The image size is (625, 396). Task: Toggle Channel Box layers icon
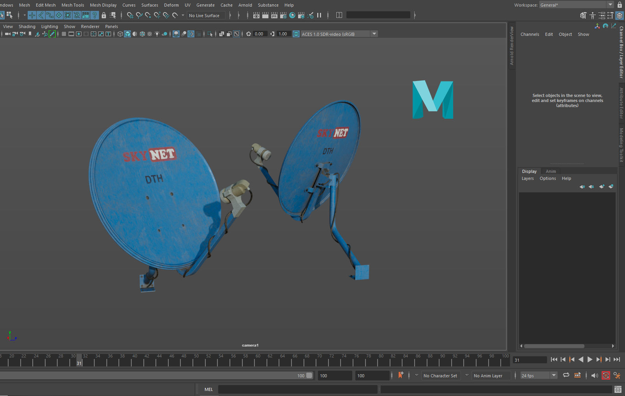coord(620,16)
